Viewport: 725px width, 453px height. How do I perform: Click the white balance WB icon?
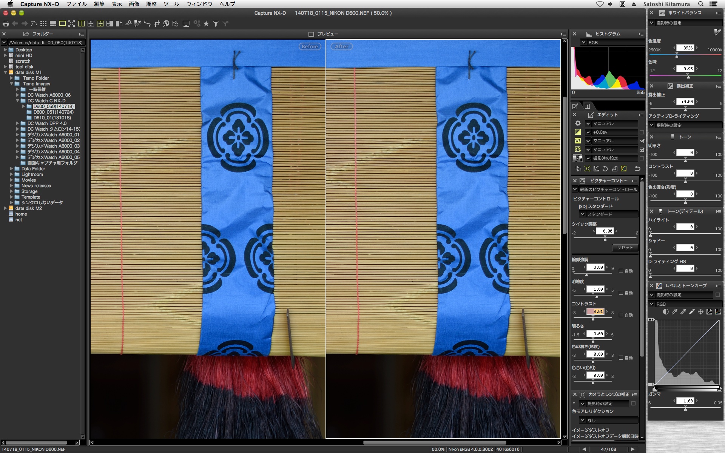[x=578, y=141]
